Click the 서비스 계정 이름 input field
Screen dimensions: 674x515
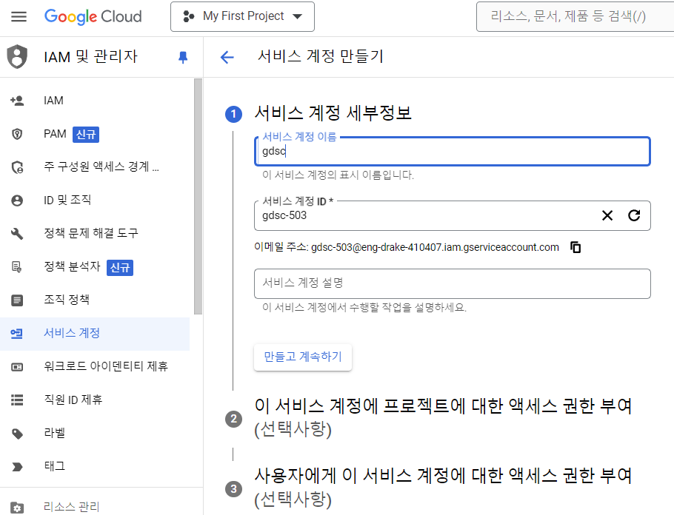click(x=453, y=151)
